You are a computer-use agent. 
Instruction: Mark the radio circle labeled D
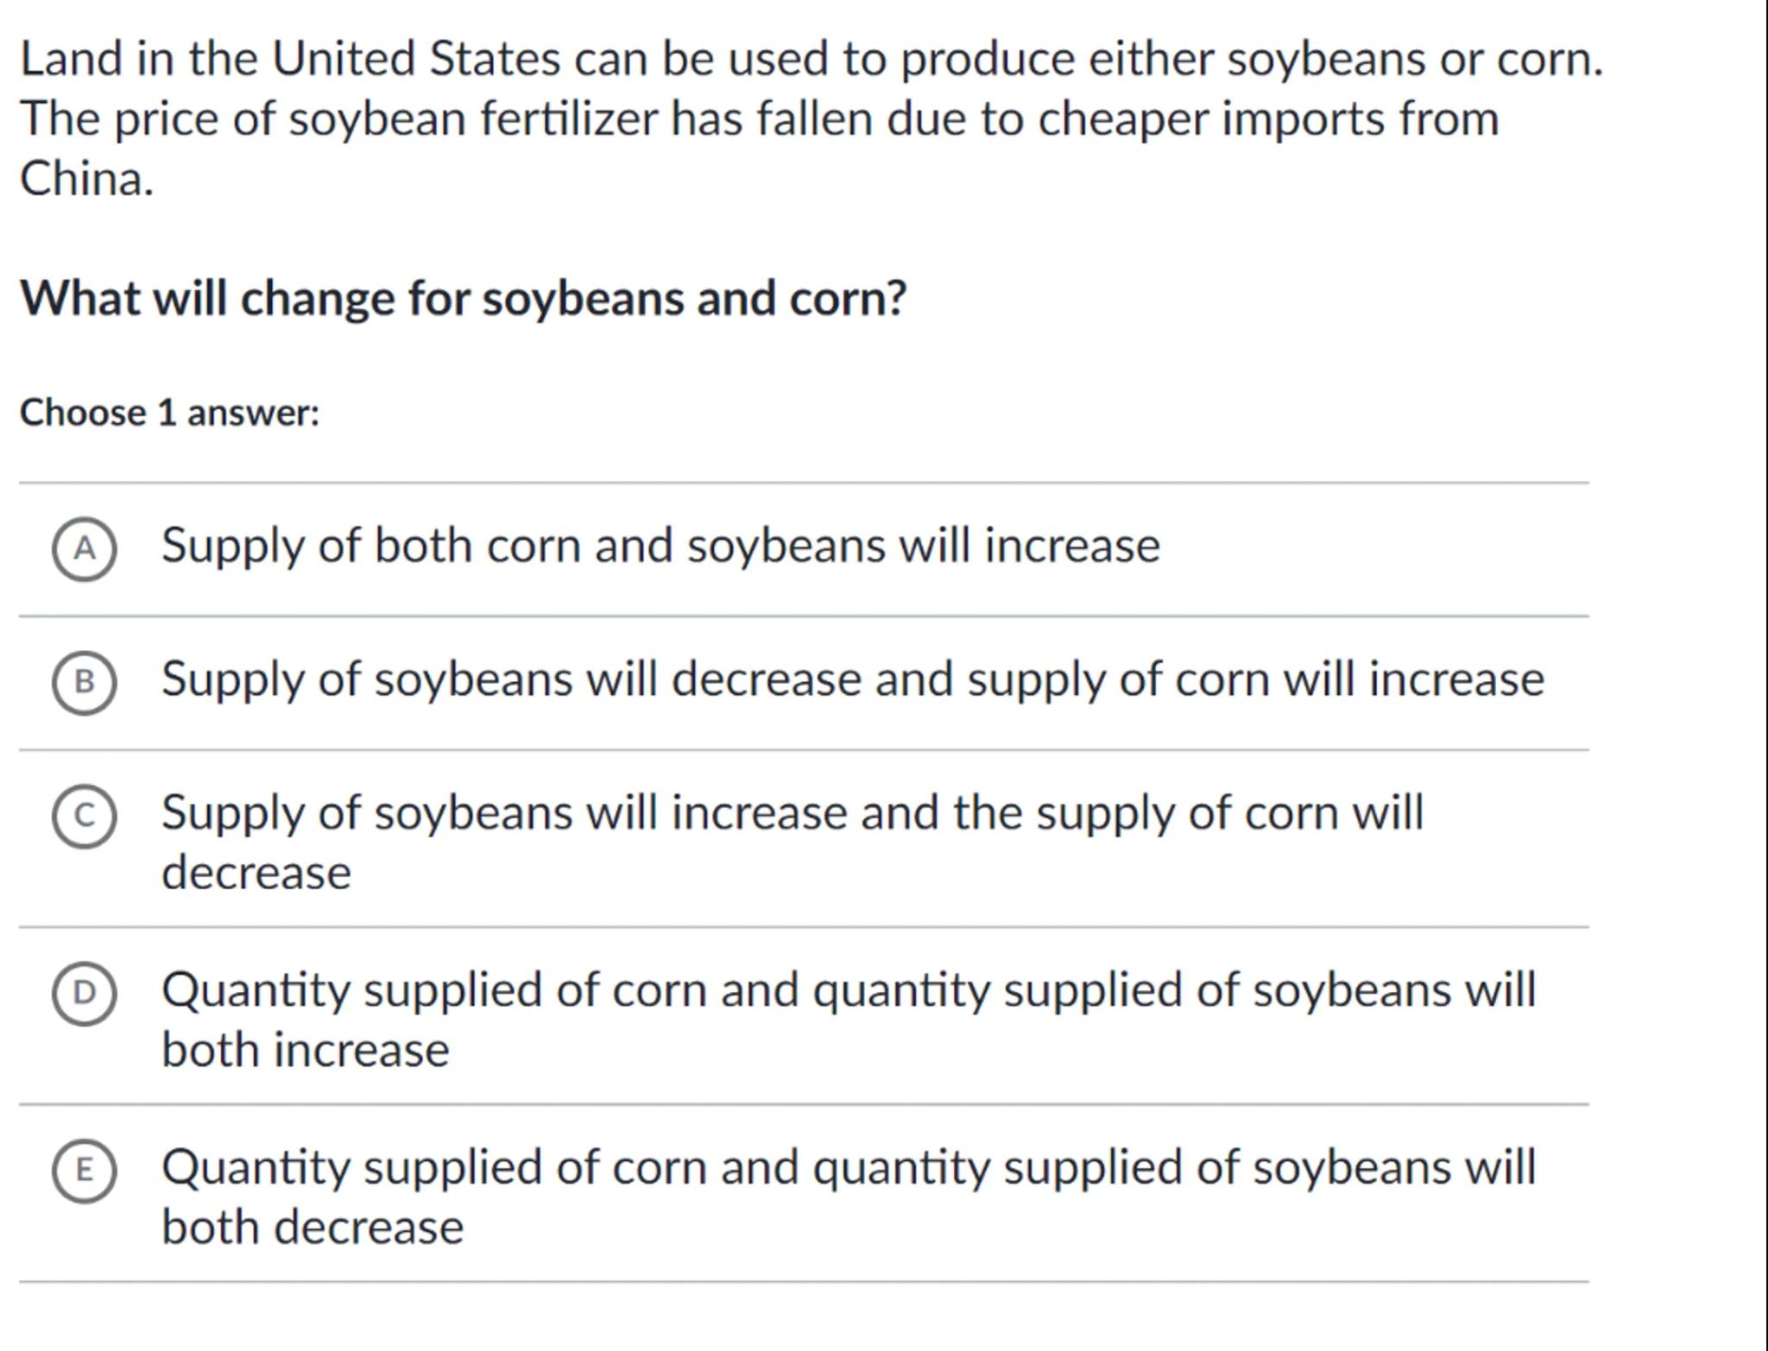84,993
